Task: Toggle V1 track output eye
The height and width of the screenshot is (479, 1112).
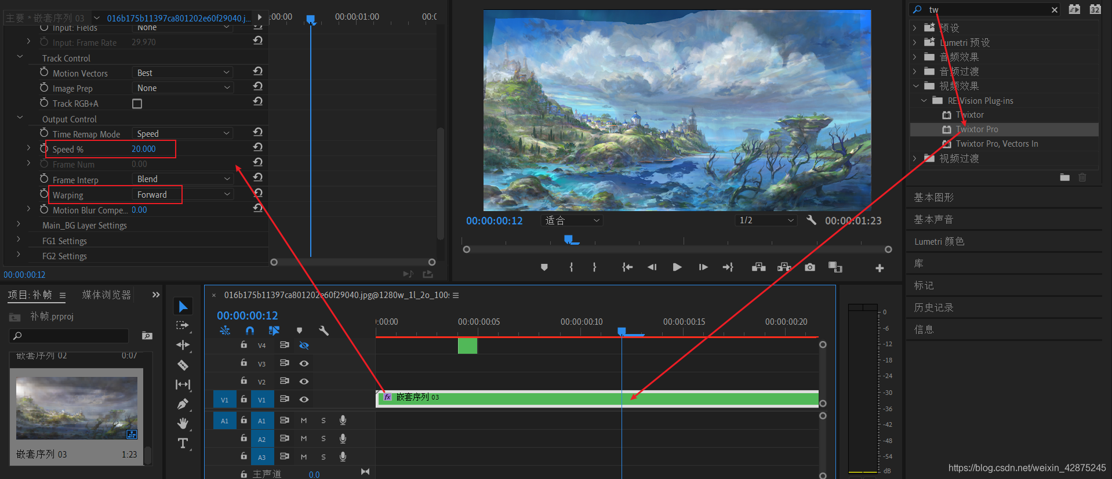Action: tap(304, 400)
